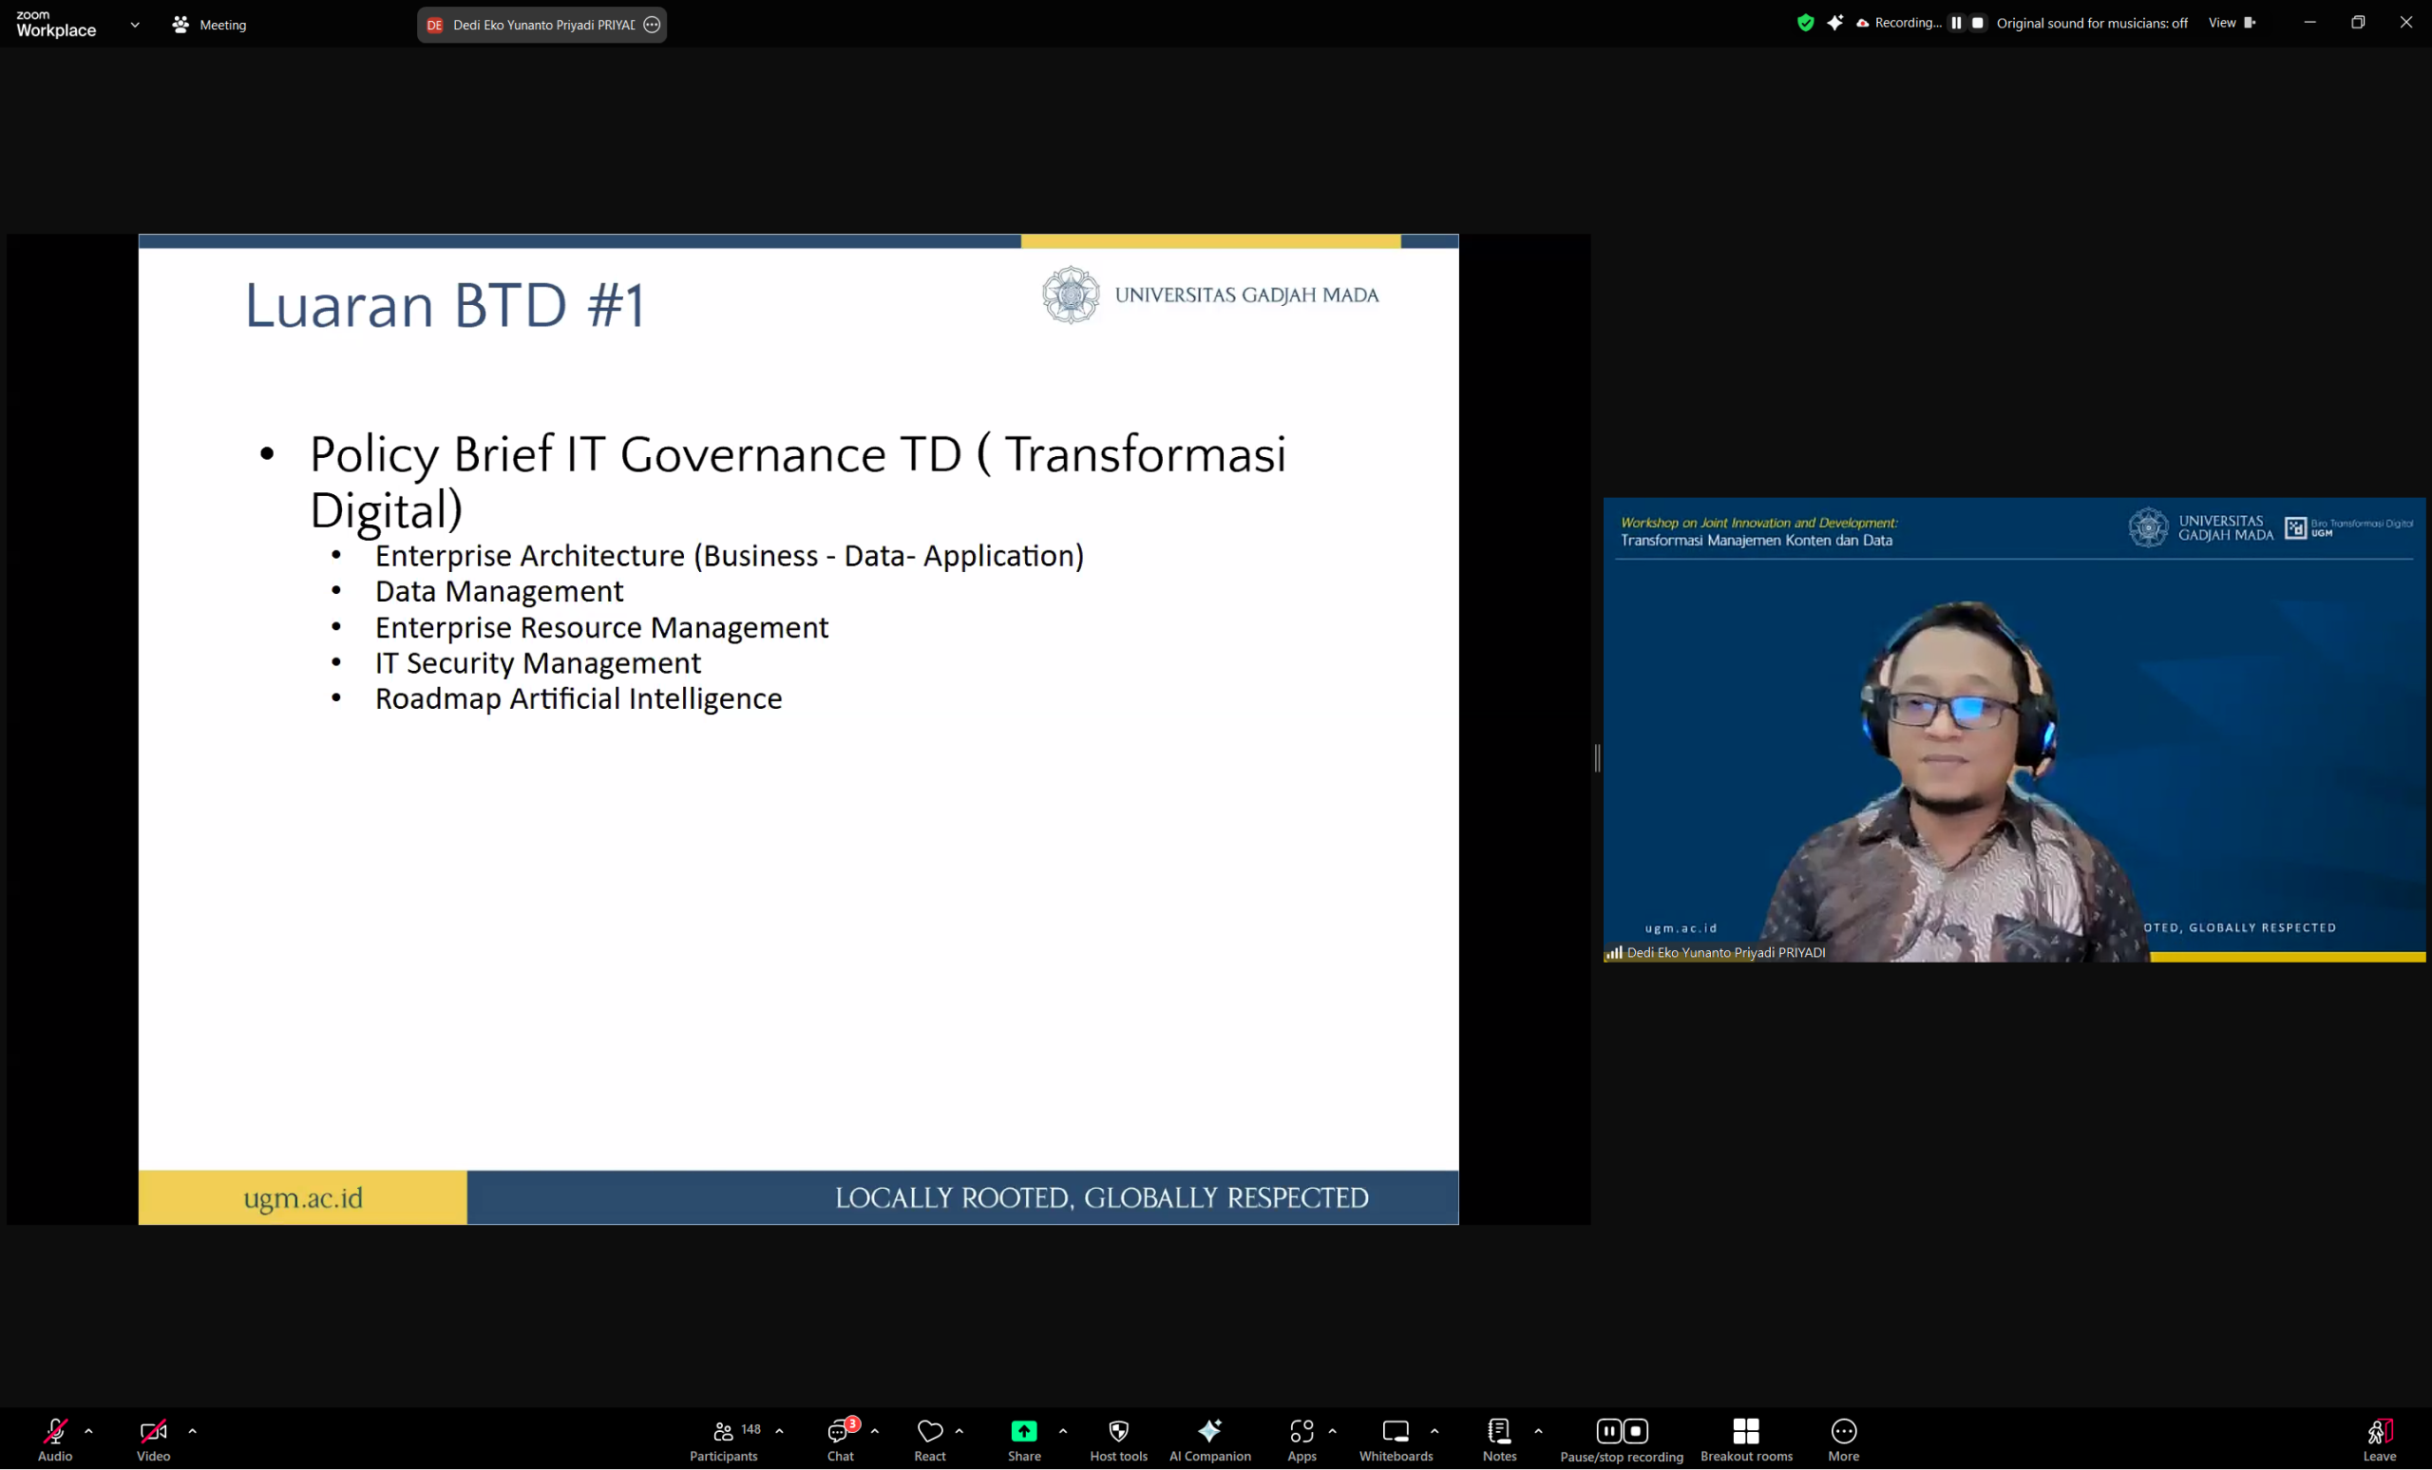
Task: Expand the audio options arrow
Action: coord(89,1430)
